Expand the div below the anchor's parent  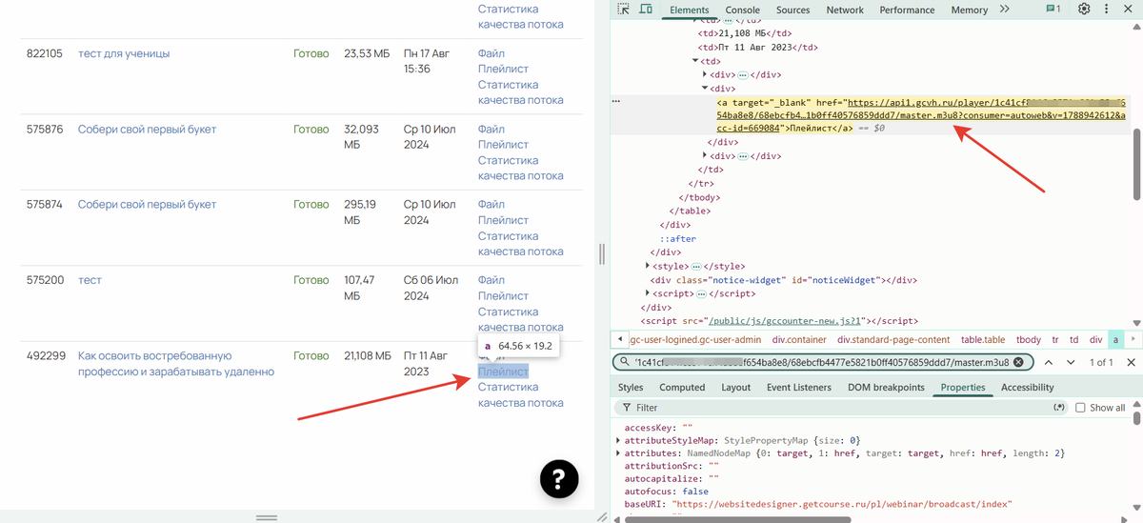point(705,156)
